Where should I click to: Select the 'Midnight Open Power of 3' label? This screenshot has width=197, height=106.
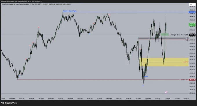coord(179,35)
